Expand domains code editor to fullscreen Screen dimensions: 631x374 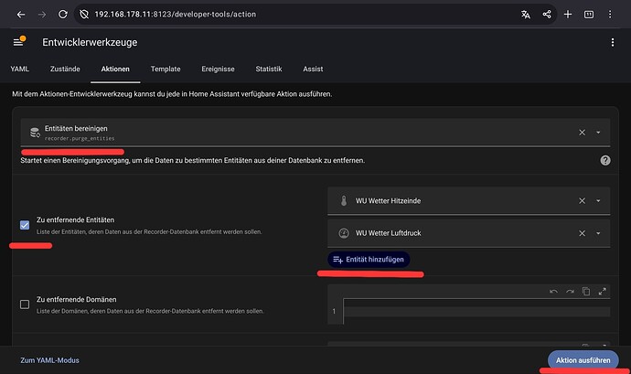click(x=602, y=292)
